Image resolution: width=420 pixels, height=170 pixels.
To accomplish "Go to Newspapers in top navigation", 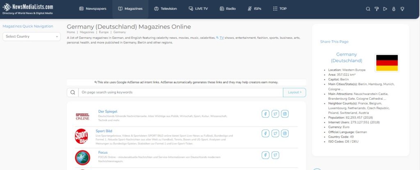I will point(93,9).
